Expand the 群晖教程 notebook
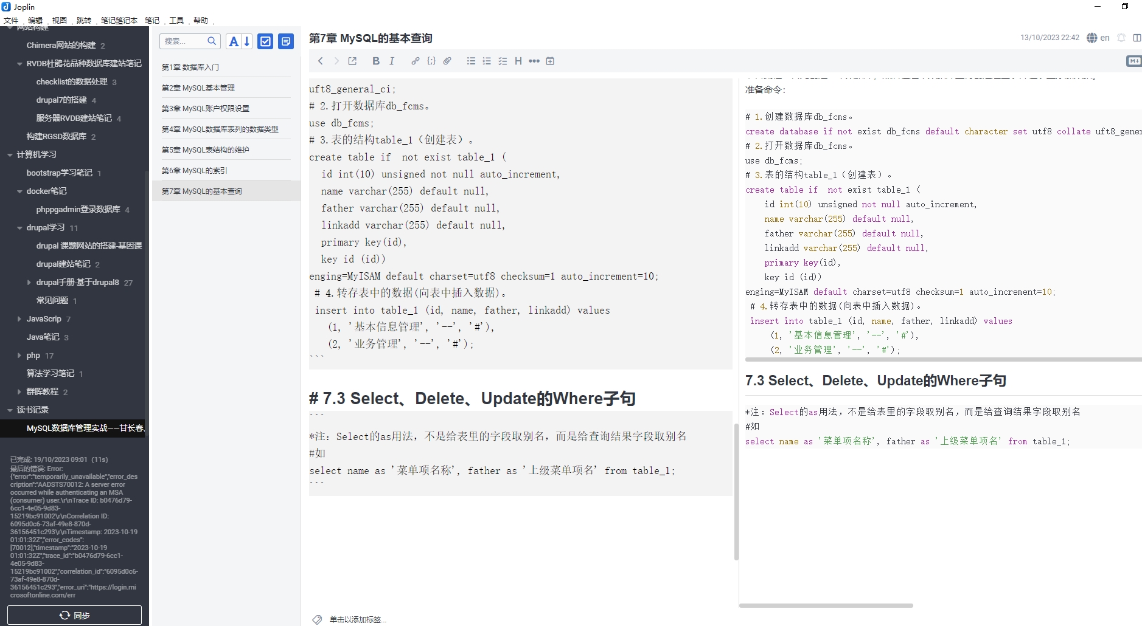Image resolution: width=1142 pixels, height=626 pixels. (19, 391)
